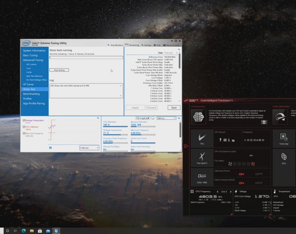This screenshot has width=296, height=234.
Task: Click 5-Way Optimization gauge icon
Action: [280, 117]
